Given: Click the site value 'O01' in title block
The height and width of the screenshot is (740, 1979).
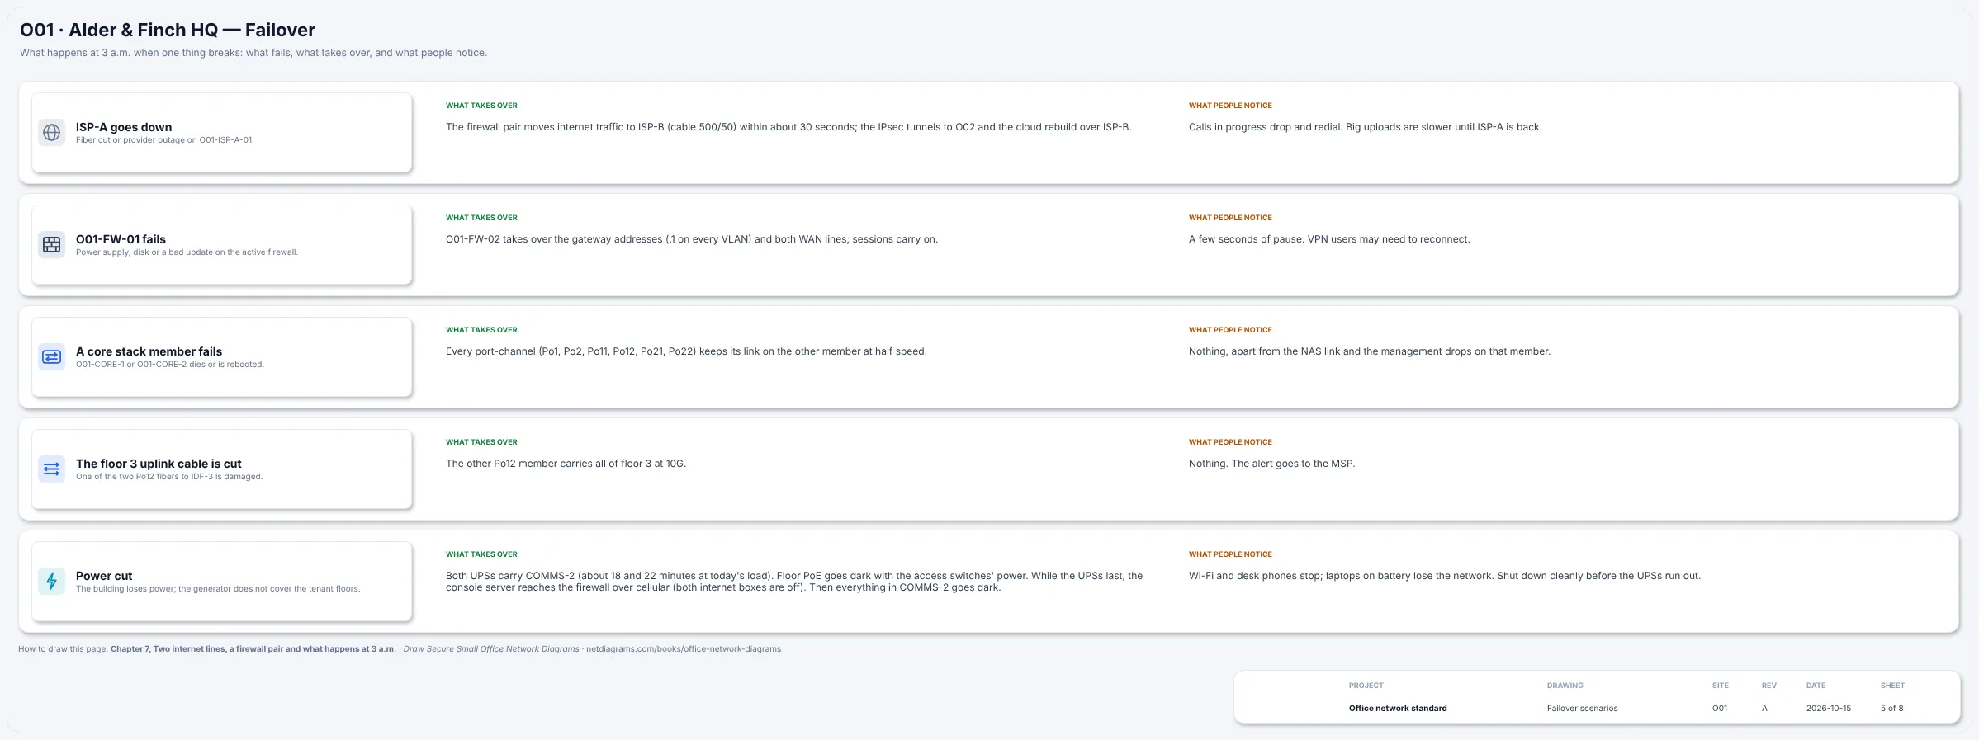Looking at the screenshot, I should [1720, 709].
